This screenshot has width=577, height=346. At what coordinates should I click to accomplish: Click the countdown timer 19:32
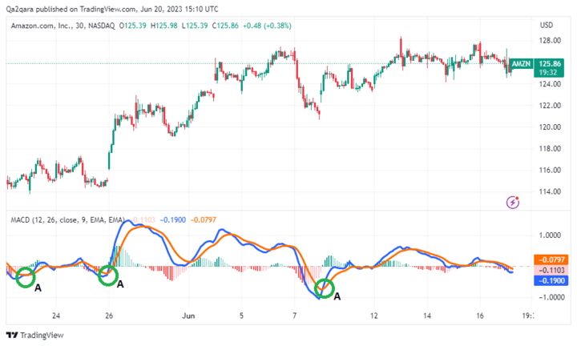click(x=548, y=72)
